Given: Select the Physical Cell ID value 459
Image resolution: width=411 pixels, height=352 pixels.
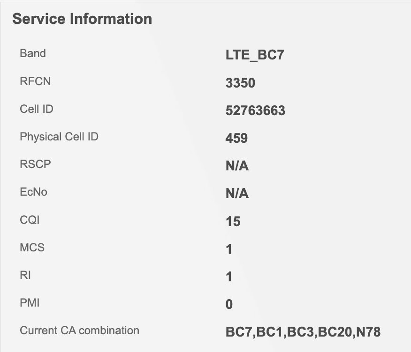Looking at the screenshot, I should point(236,139).
